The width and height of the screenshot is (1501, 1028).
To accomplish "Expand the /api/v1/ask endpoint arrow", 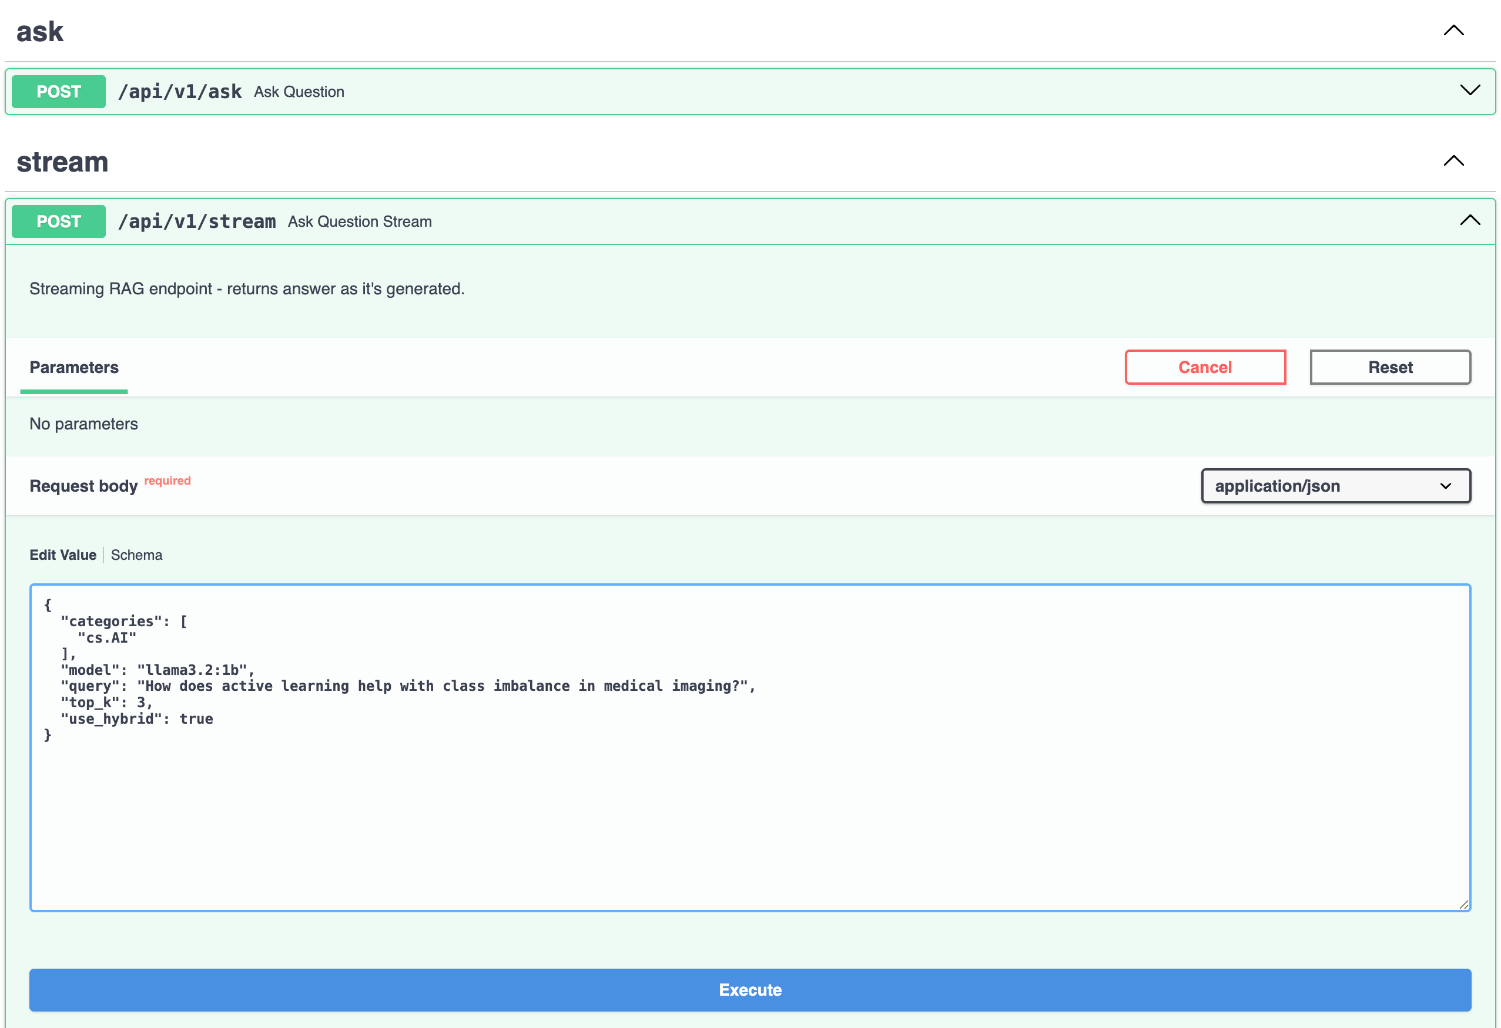I will 1469,90.
